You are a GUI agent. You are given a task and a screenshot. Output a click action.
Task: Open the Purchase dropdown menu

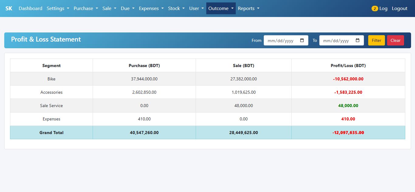click(x=86, y=8)
